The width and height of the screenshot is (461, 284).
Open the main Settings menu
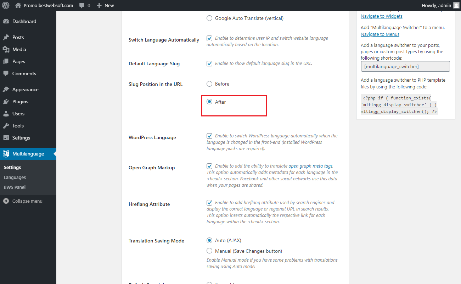(x=28, y=138)
